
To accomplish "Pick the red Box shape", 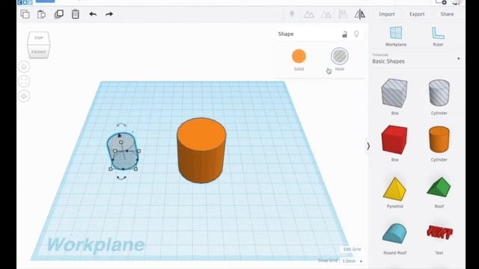I will [394, 140].
